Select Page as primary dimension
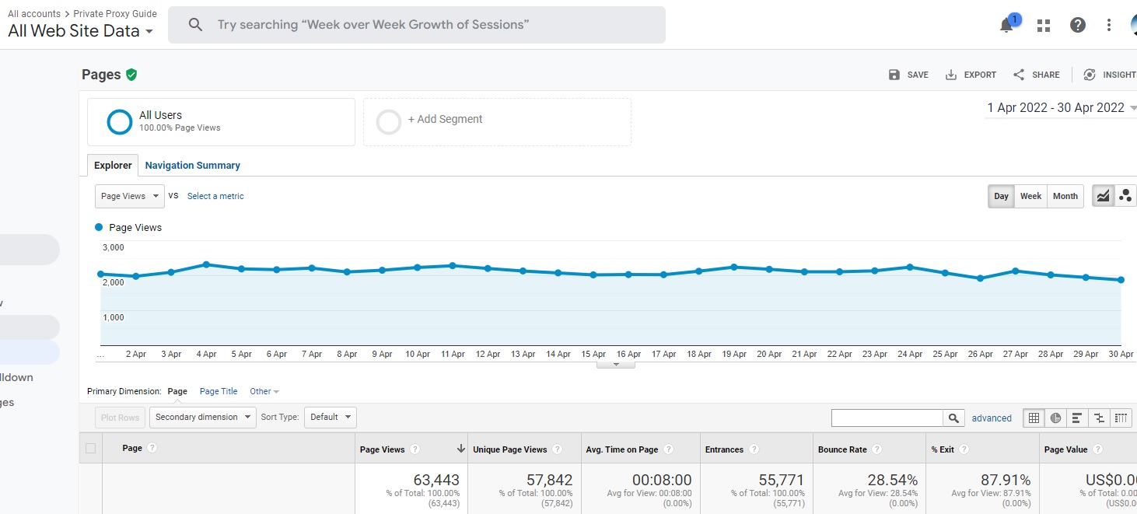Viewport: 1137px width, 514px height. 177,391
